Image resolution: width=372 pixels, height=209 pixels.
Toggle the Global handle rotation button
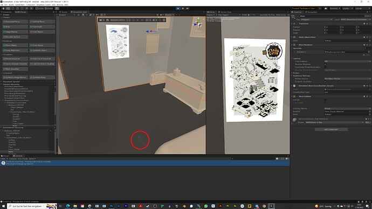(49, 8)
